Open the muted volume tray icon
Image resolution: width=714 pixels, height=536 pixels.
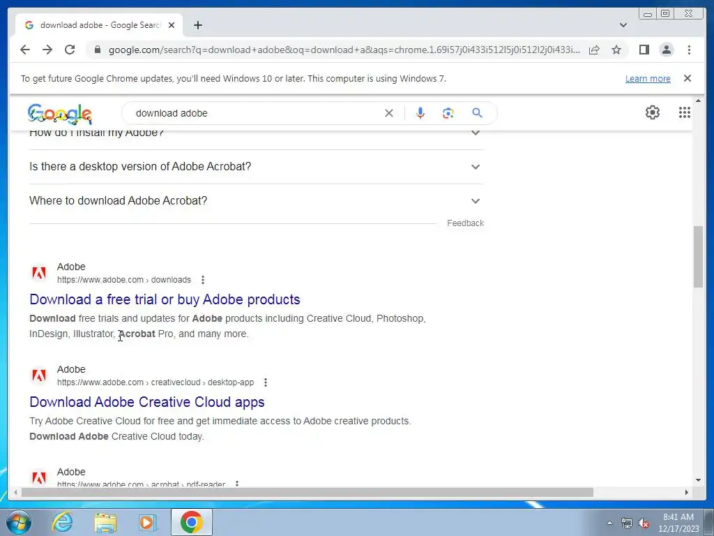pyautogui.click(x=644, y=523)
